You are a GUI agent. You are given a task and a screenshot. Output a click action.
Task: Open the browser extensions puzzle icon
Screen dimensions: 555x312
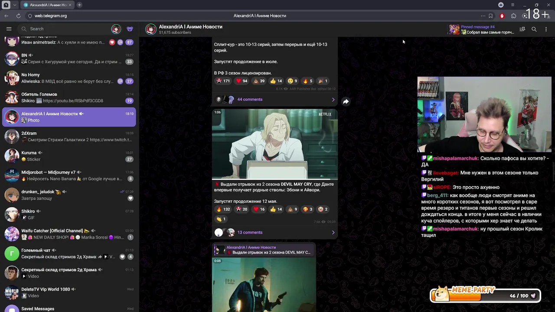point(514,16)
